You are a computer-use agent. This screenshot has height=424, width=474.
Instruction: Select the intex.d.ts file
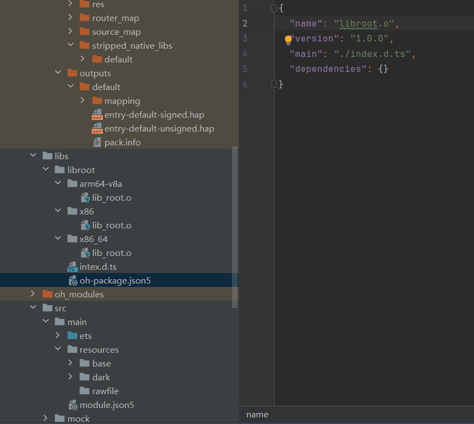[x=98, y=267]
